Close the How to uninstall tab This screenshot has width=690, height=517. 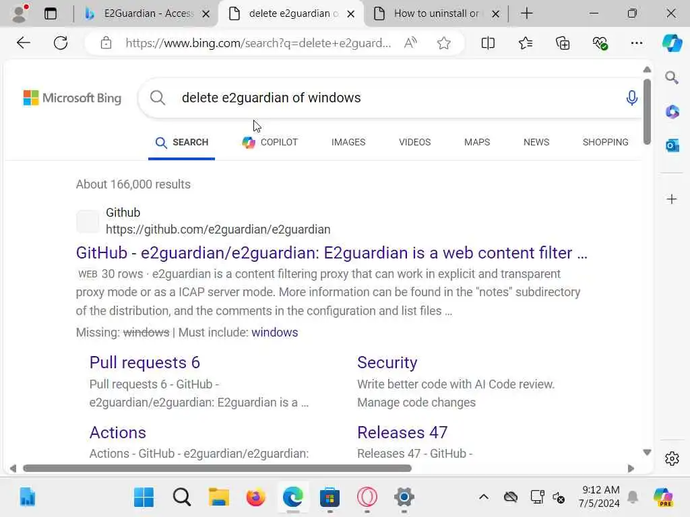coord(495,14)
